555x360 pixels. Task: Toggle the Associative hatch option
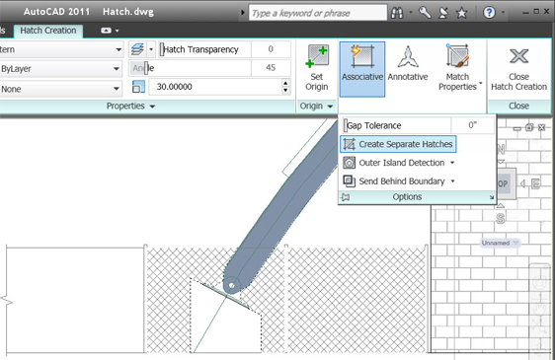[362, 69]
